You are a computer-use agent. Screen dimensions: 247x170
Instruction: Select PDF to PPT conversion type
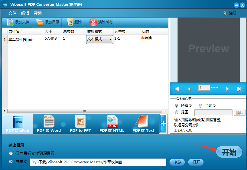80,124
